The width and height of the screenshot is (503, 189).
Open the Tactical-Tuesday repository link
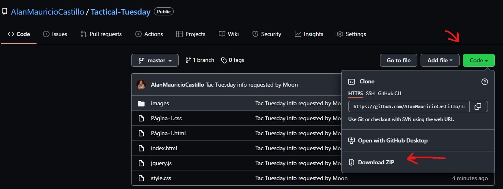click(x=121, y=12)
